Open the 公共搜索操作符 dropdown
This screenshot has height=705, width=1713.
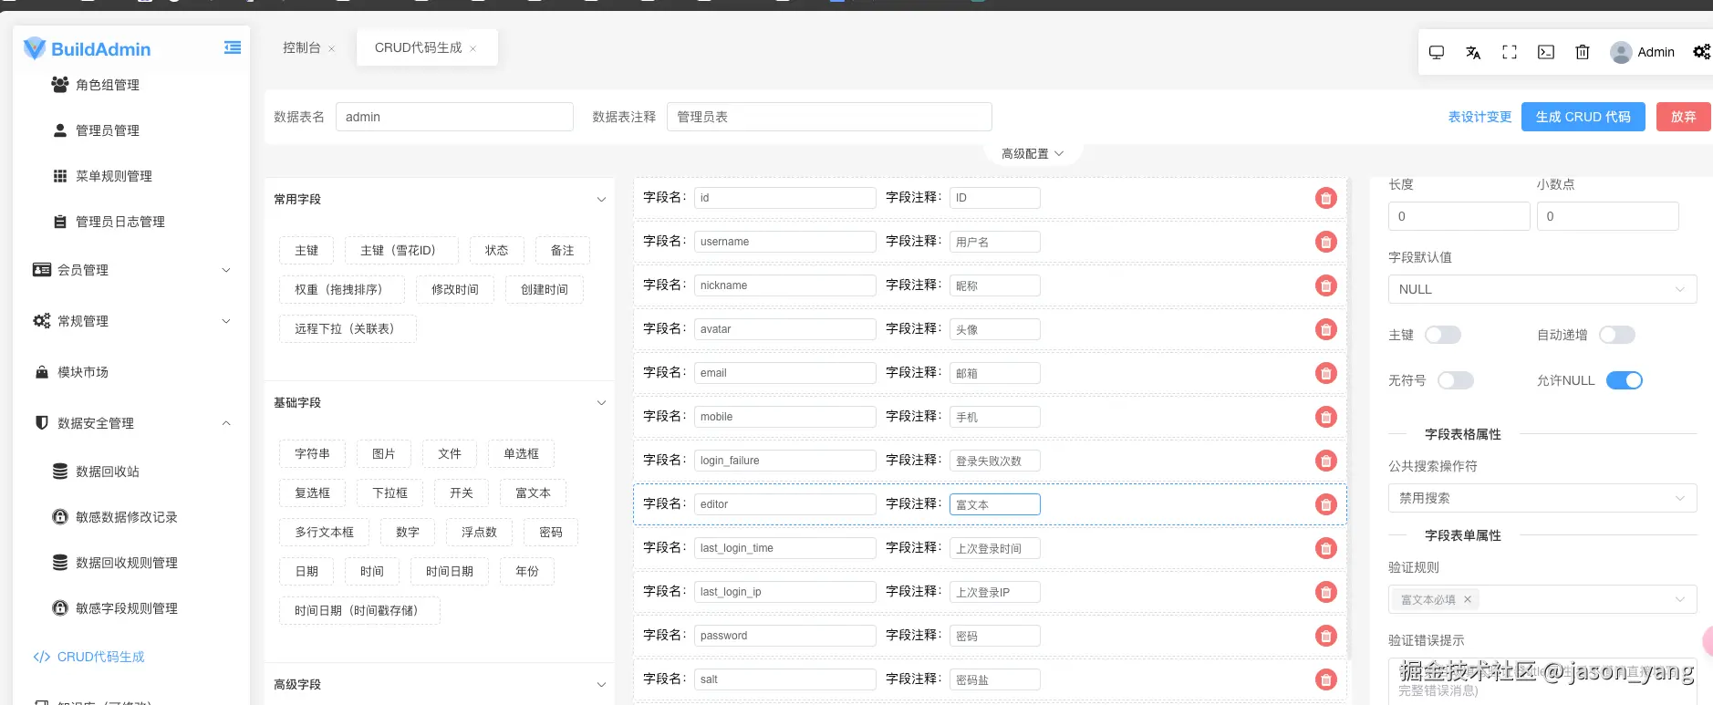[1542, 498]
